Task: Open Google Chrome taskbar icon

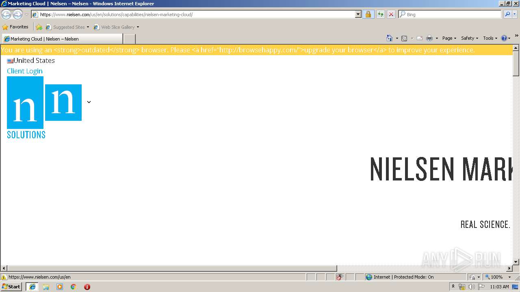Action: tap(74, 287)
